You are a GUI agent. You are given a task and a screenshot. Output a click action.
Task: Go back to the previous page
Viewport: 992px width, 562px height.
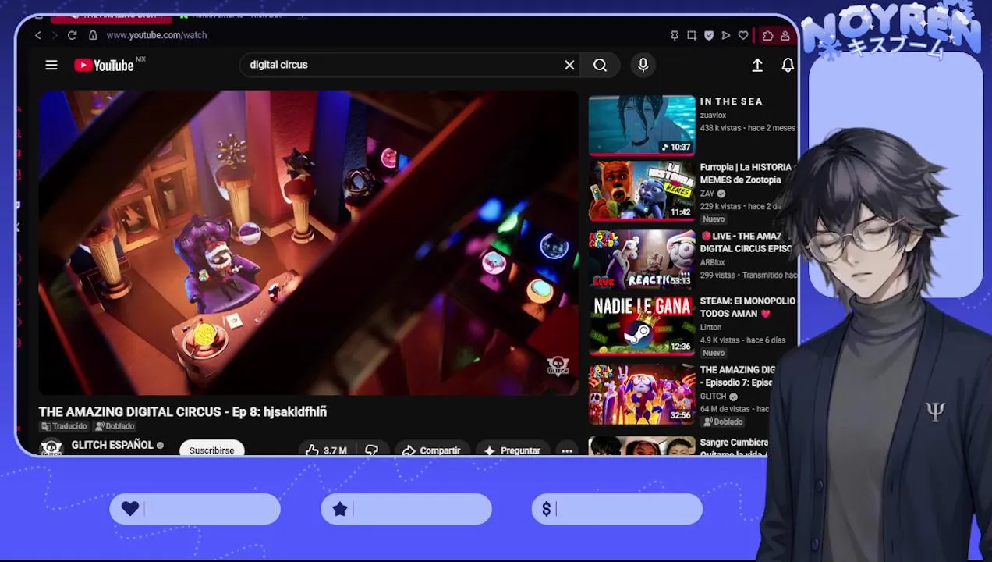pyautogui.click(x=37, y=35)
